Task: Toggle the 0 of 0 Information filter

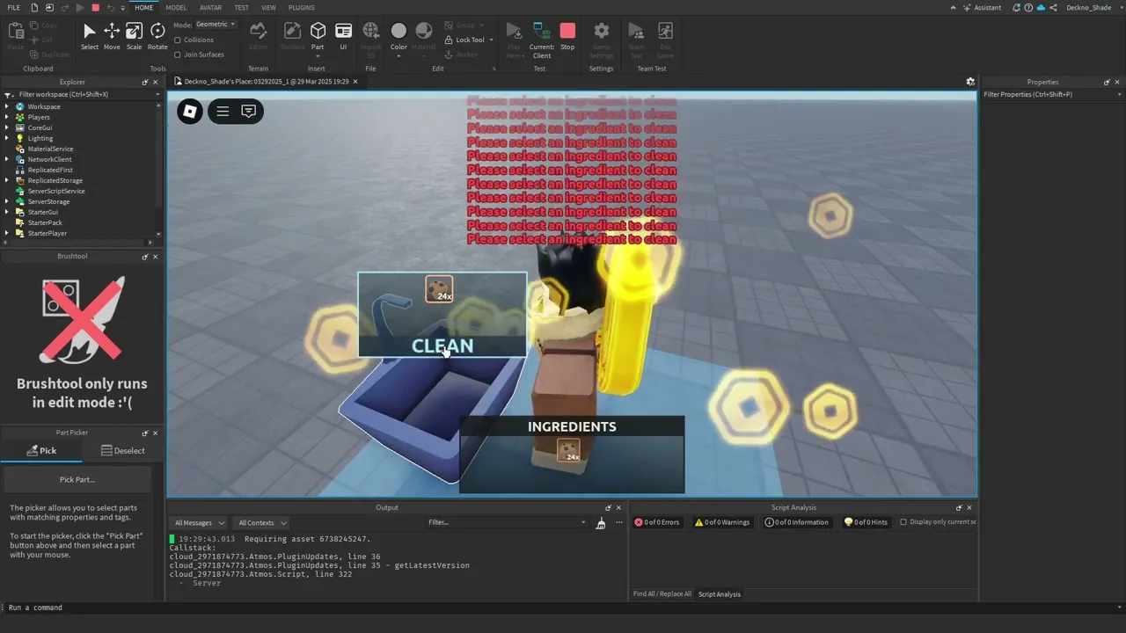Action: click(x=797, y=522)
